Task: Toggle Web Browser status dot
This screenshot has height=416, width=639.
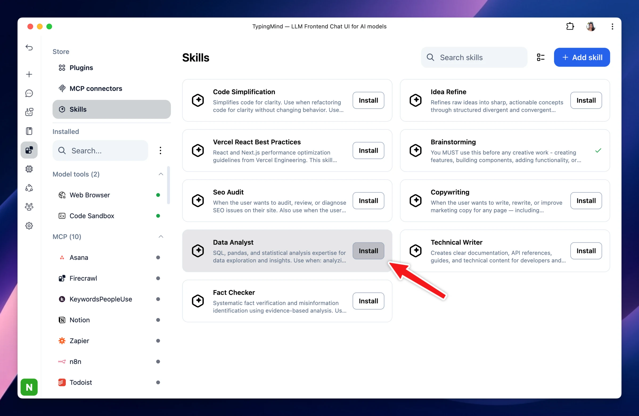Action: pos(158,195)
